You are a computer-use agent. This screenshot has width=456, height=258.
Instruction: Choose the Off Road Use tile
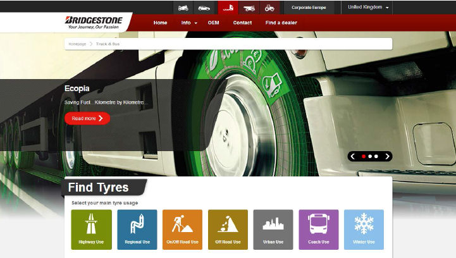[228, 230]
